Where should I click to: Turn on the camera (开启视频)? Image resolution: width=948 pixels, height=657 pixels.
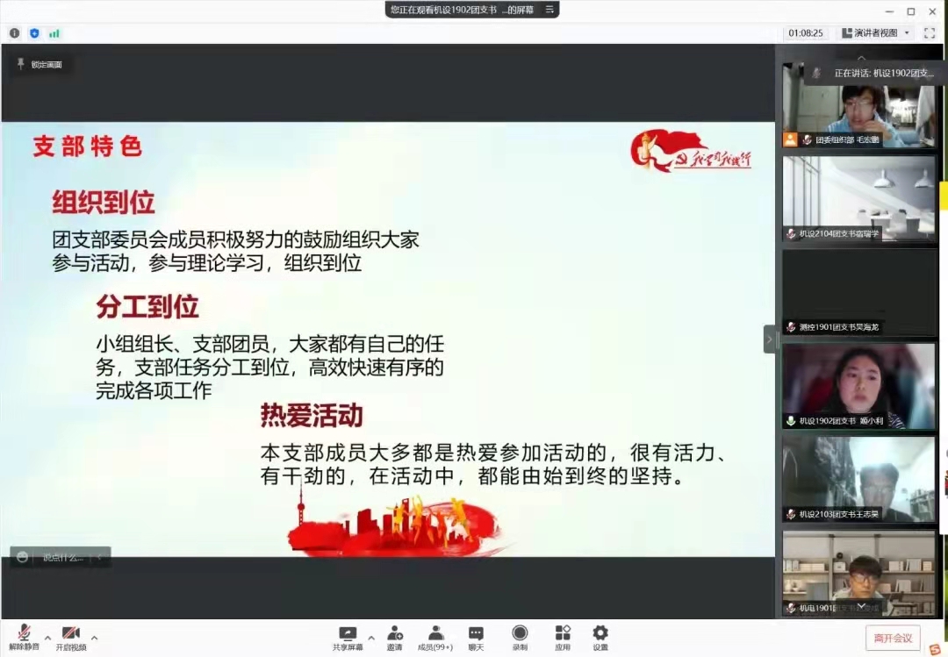(71, 635)
